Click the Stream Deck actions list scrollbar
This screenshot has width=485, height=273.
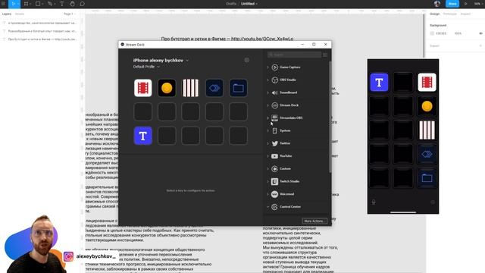coord(330,117)
